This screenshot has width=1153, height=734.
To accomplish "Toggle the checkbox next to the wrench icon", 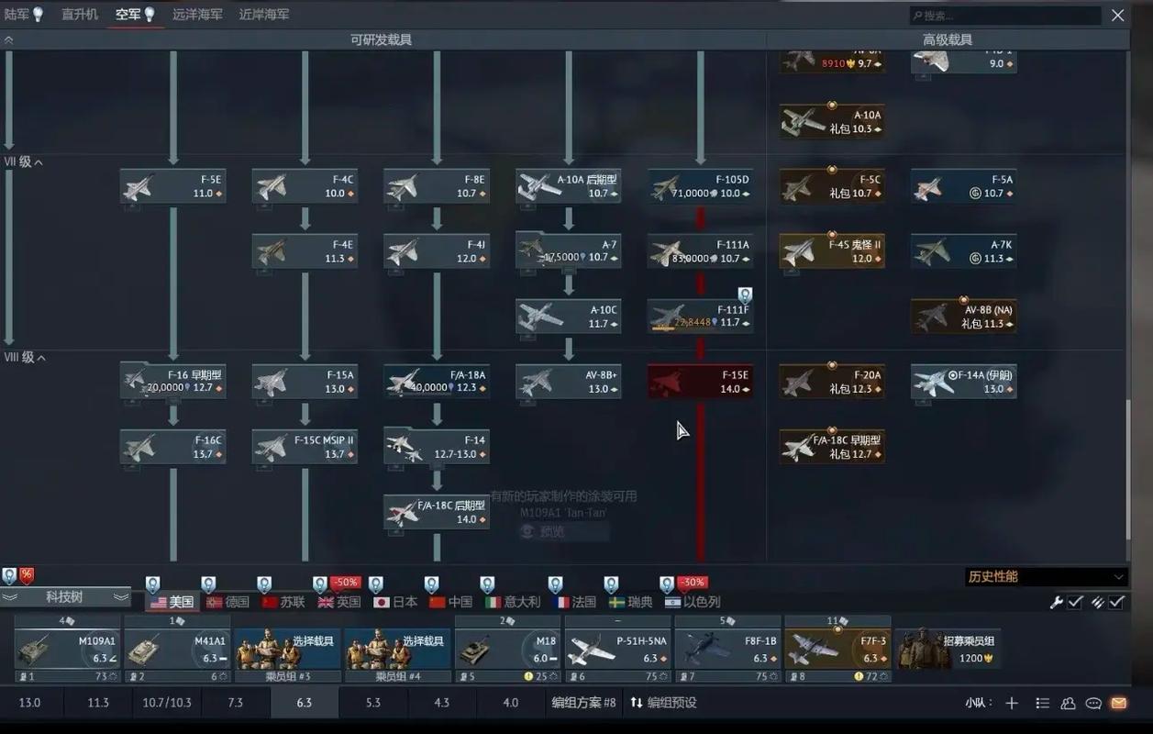I will (1075, 602).
